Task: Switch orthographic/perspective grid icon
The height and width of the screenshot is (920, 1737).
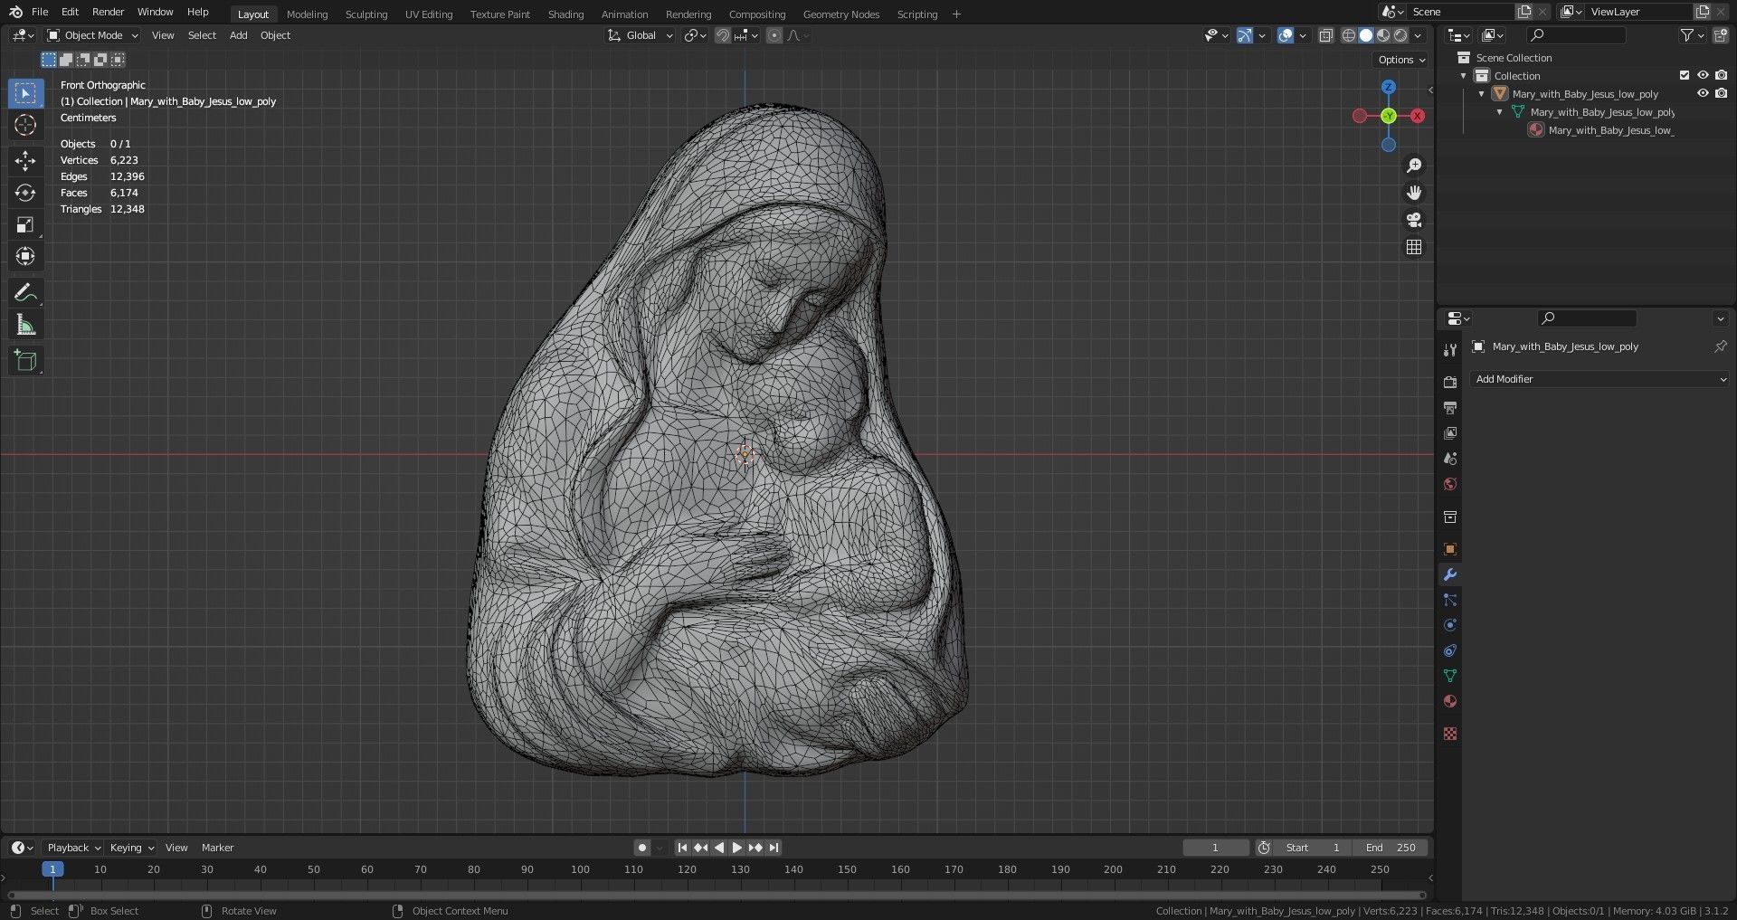Action: point(1414,247)
